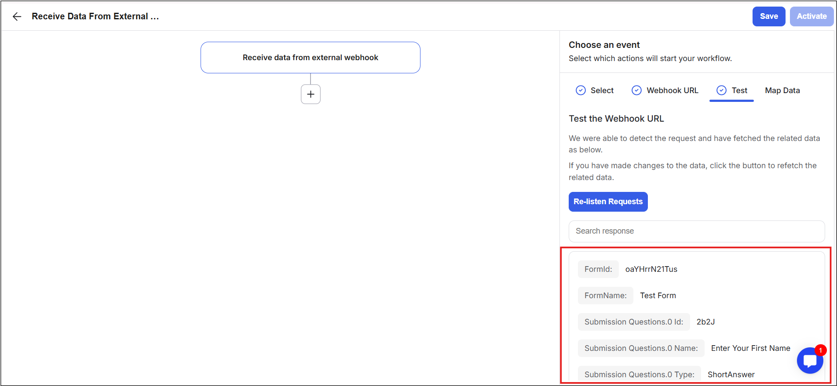Go to the Select tab label
The height and width of the screenshot is (386, 837).
pos(602,90)
